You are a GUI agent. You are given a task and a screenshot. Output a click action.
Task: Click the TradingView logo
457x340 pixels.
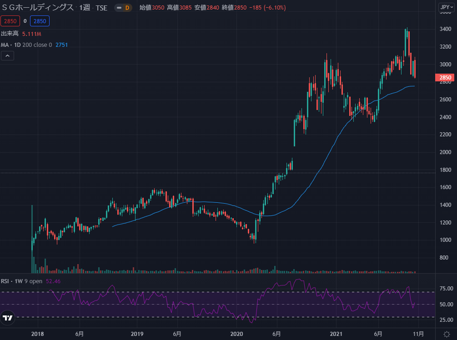click(8, 318)
